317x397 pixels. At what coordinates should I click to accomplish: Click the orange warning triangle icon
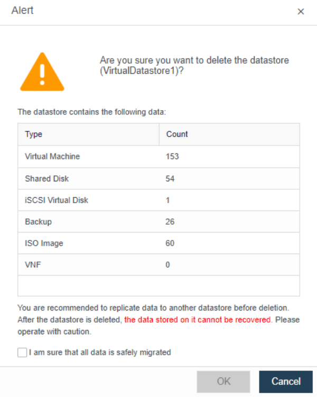pyautogui.click(x=42, y=71)
